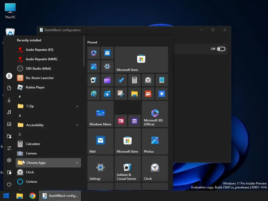Viewport: 268px width, 201px height.
Task: Open the red News small tile
Action: 121,121
